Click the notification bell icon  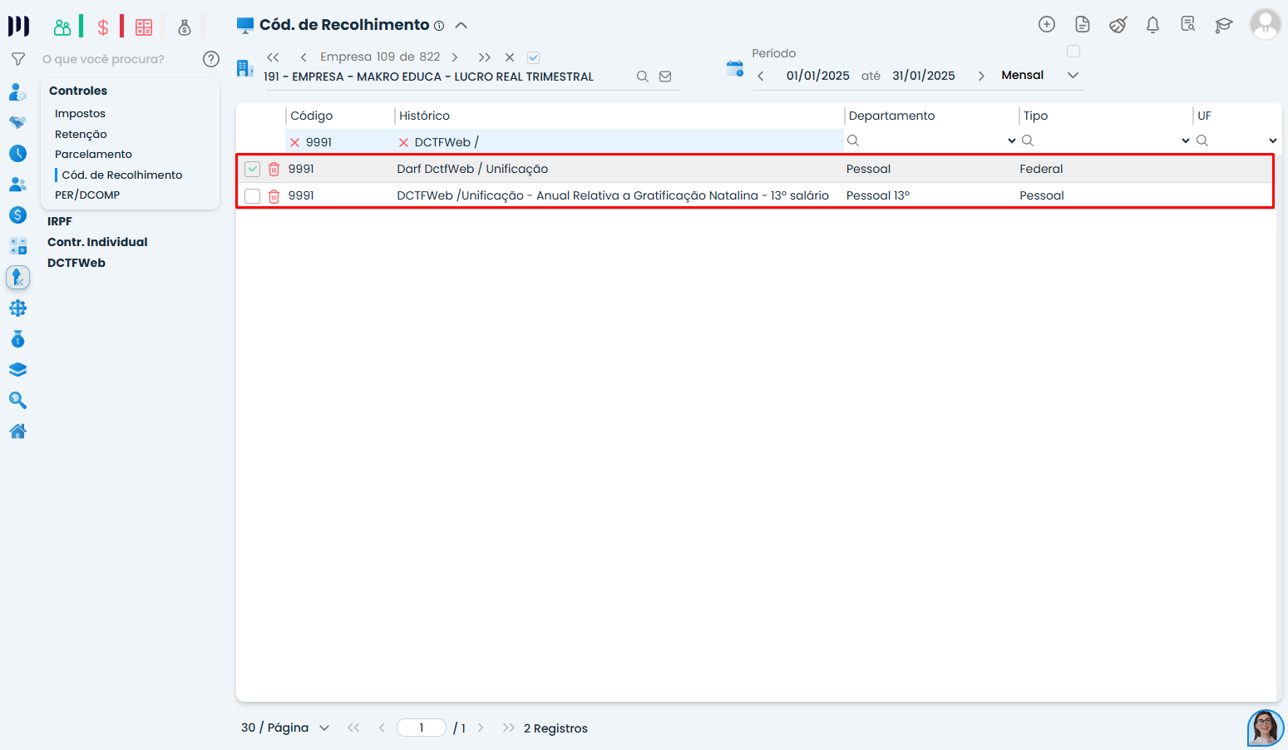(x=1152, y=25)
